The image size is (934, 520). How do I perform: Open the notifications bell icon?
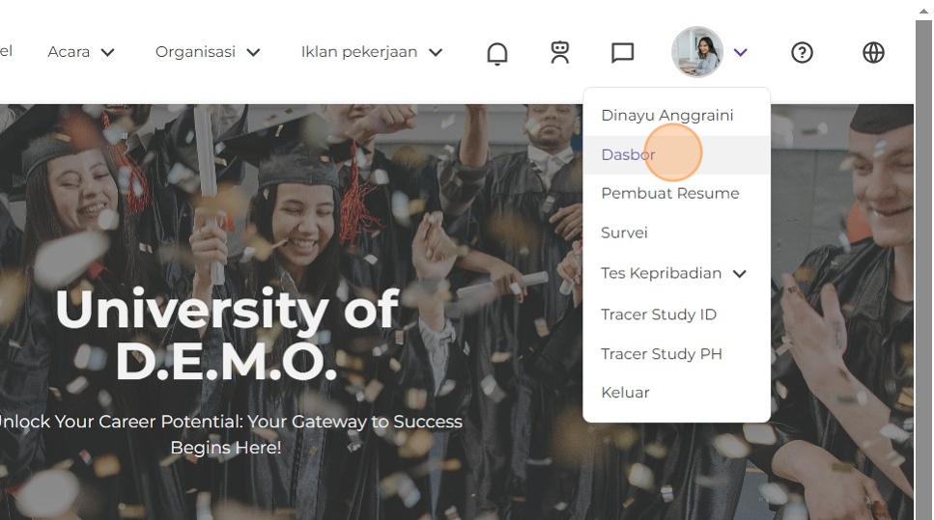coord(496,53)
